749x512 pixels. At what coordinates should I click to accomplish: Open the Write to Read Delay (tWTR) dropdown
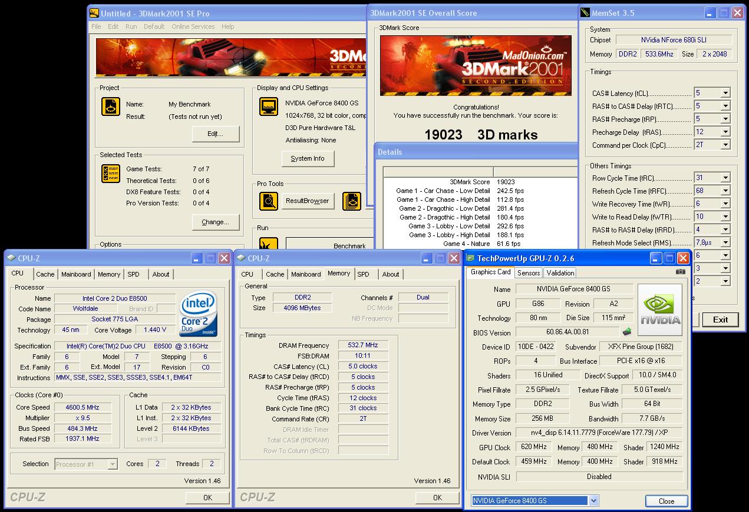[x=725, y=217]
